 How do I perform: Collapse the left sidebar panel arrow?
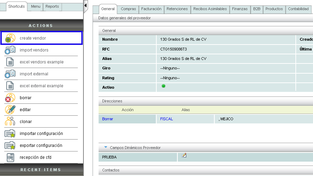pyautogui.click(x=86, y=6)
